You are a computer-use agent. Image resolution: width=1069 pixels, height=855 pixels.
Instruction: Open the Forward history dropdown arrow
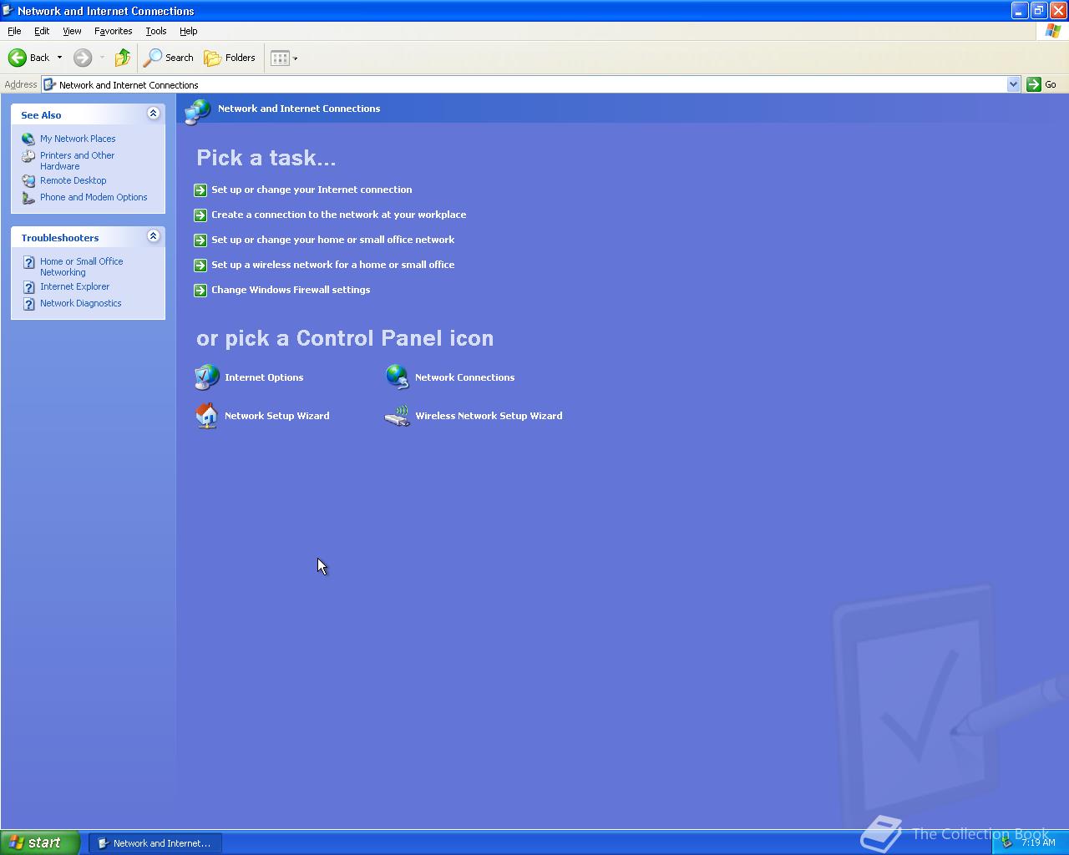(x=102, y=58)
